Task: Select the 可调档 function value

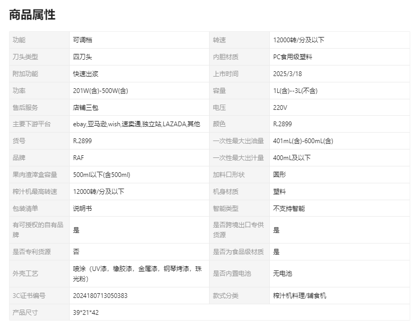Action: point(82,40)
